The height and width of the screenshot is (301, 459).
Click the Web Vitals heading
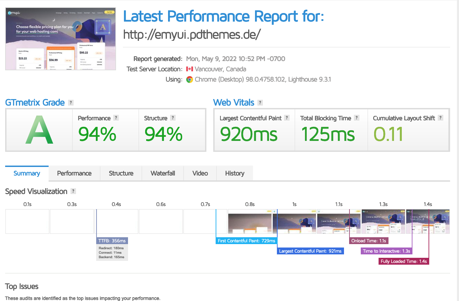click(234, 103)
